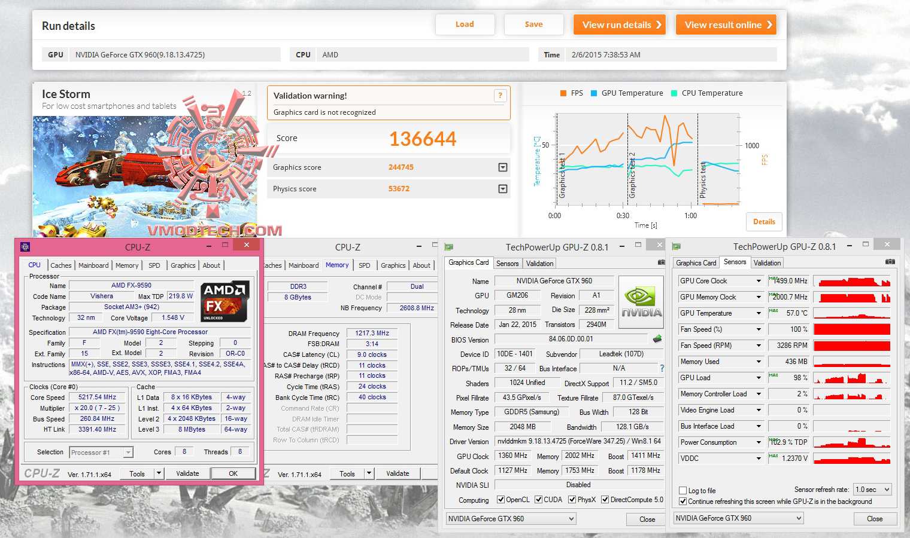Image resolution: width=910 pixels, height=538 pixels.
Task: Click the Validate button in front CPU-Z
Action: point(187,473)
